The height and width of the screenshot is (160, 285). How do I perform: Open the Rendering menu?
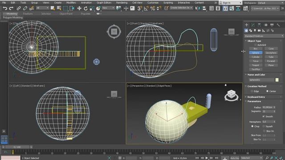[x=122, y=3]
